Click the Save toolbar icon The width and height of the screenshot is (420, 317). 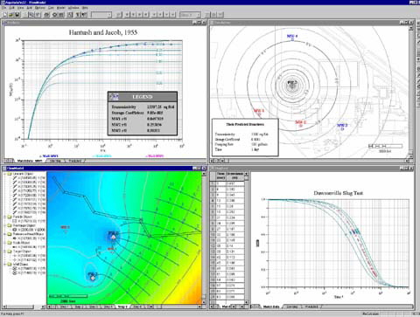click(x=17, y=14)
